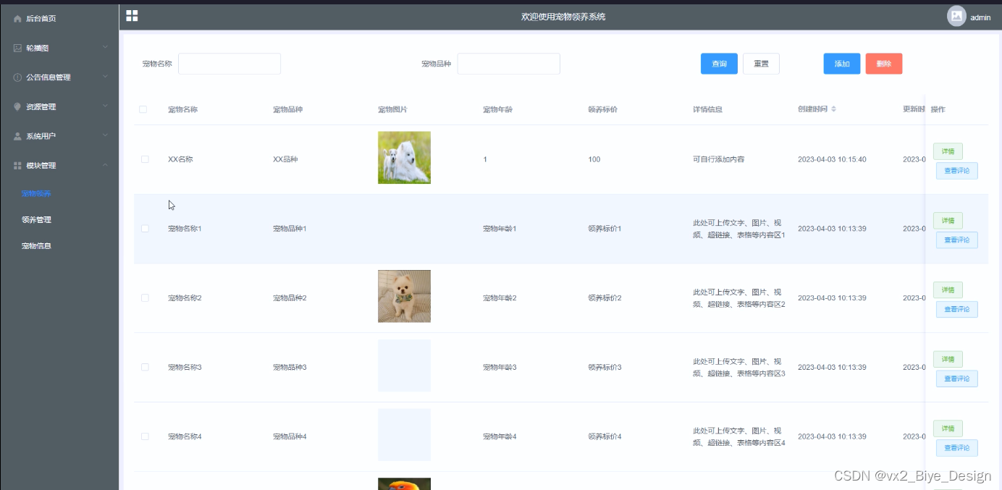The image size is (1002, 490).
Task: Collapse the 模块管理 menu chevron
Action: 105,165
